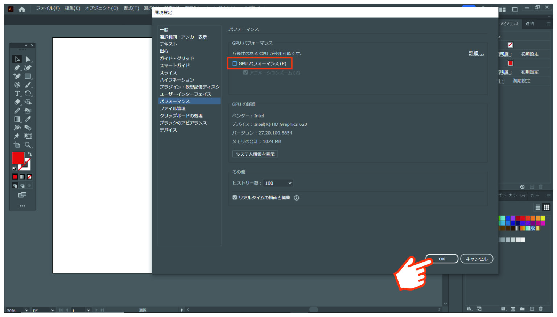Choose the Type tool
This screenshot has width=557, height=317.
(x=17, y=93)
